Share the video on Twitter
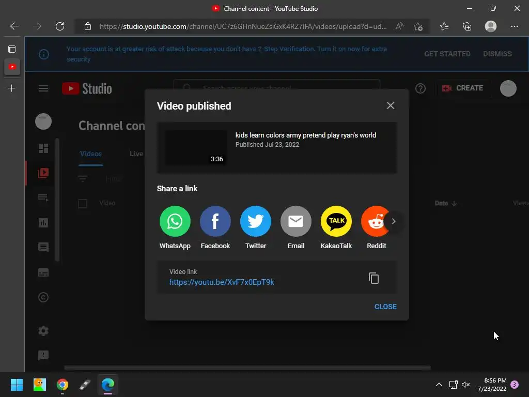The width and height of the screenshot is (529, 397). click(255, 221)
